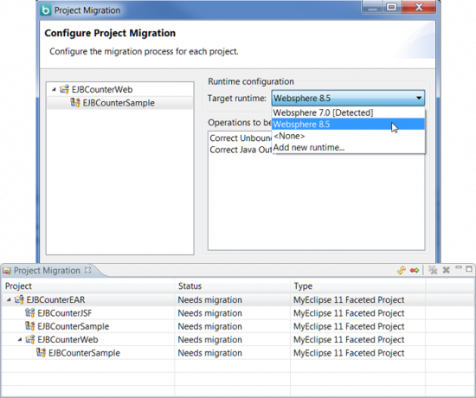476x398 pixels.
Task: Click the yellow refresh arrows icon in the Project Migration view
Action: pos(402,270)
